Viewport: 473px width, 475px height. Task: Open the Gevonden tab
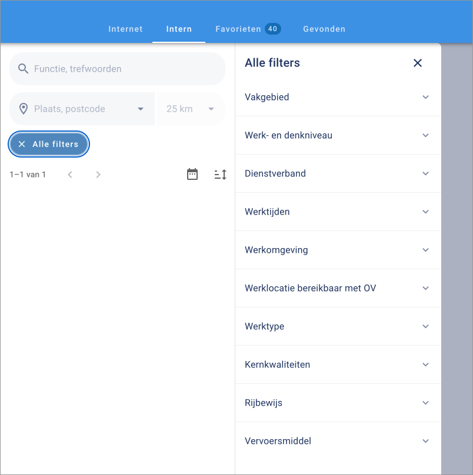click(324, 29)
